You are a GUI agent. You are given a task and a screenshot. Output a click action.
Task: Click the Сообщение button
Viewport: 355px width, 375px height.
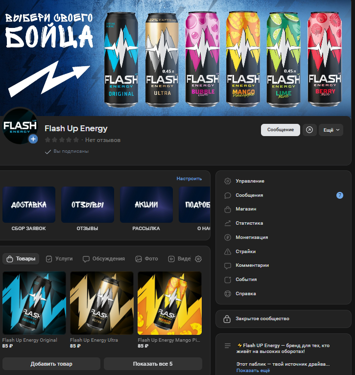tap(281, 130)
